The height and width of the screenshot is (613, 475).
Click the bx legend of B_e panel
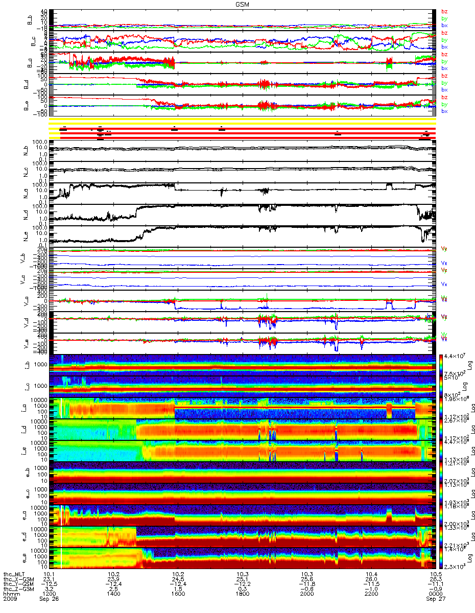tap(444, 111)
